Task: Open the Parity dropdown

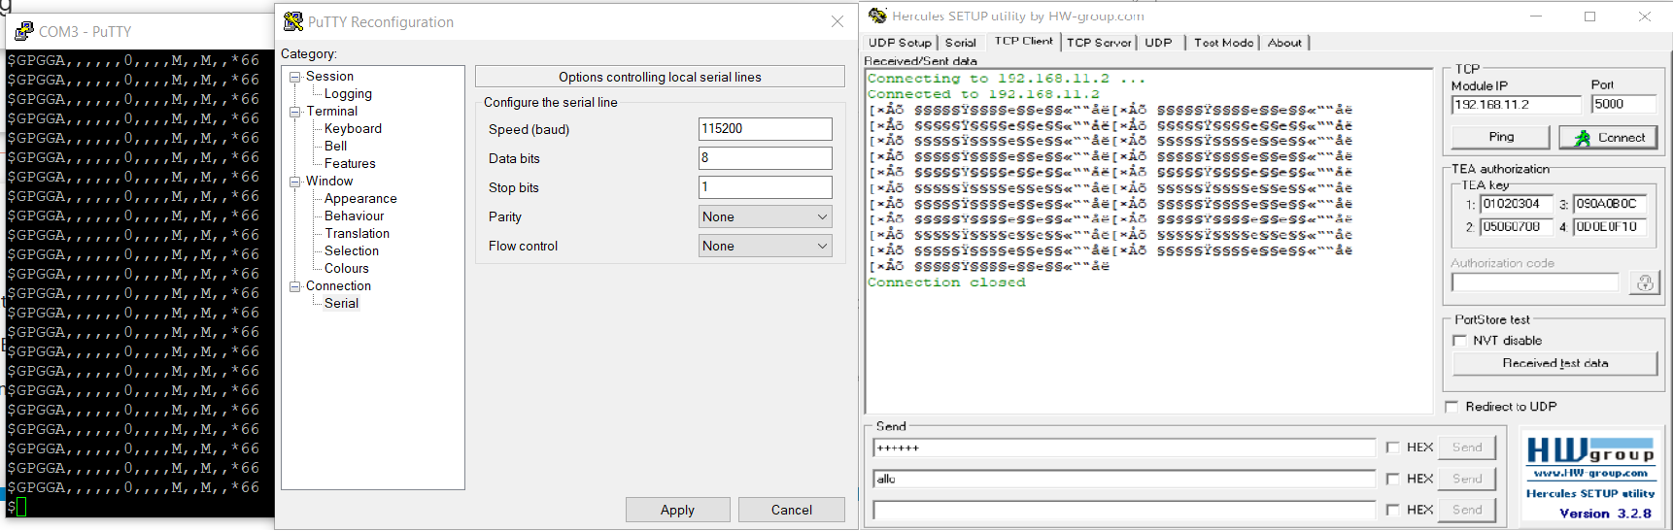Action: pos(766,216)
